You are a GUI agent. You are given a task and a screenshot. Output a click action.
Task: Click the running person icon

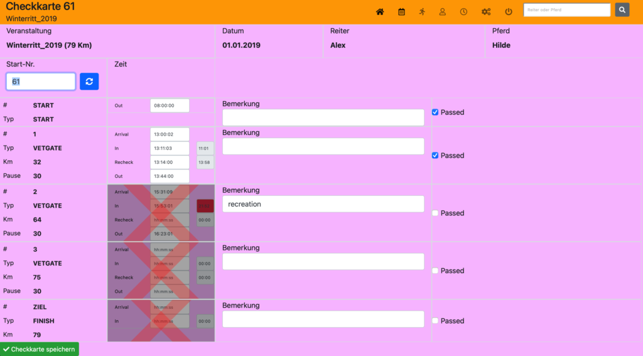pyautogui.click(x=422, y=12)
